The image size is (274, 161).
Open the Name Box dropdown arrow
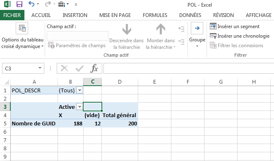pos(40,68)
